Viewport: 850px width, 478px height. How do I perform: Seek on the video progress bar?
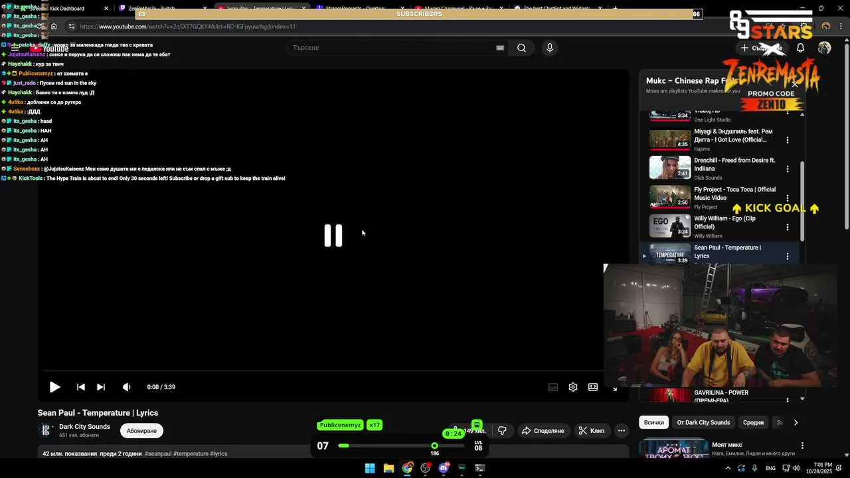point(322,370)
